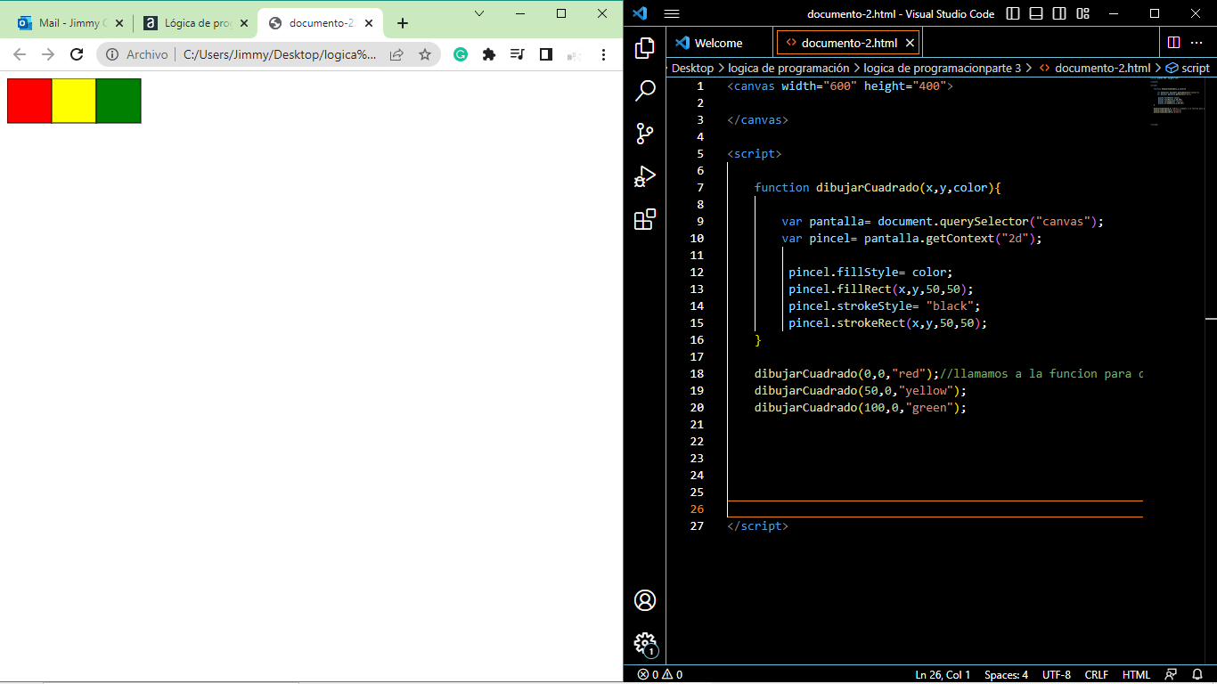1217x684 pixels.
Task: Go back in Chrome
Action: [20, 54]
